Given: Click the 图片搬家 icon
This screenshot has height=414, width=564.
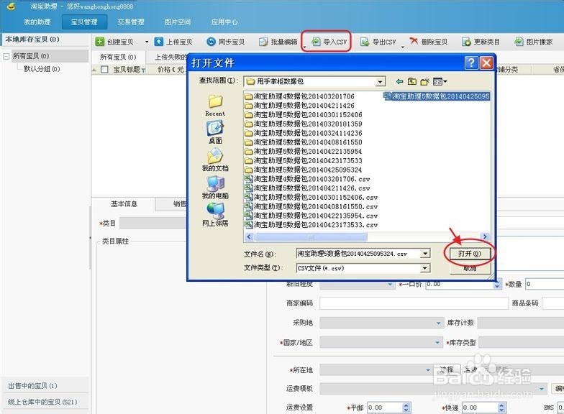Looking at the screenshot, I should tap(519, 42).
